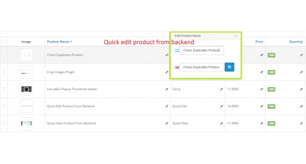
Task: Select 'FancyBox Popup Thumbnail Viewer' name text
Action: (x=72, y=89)
